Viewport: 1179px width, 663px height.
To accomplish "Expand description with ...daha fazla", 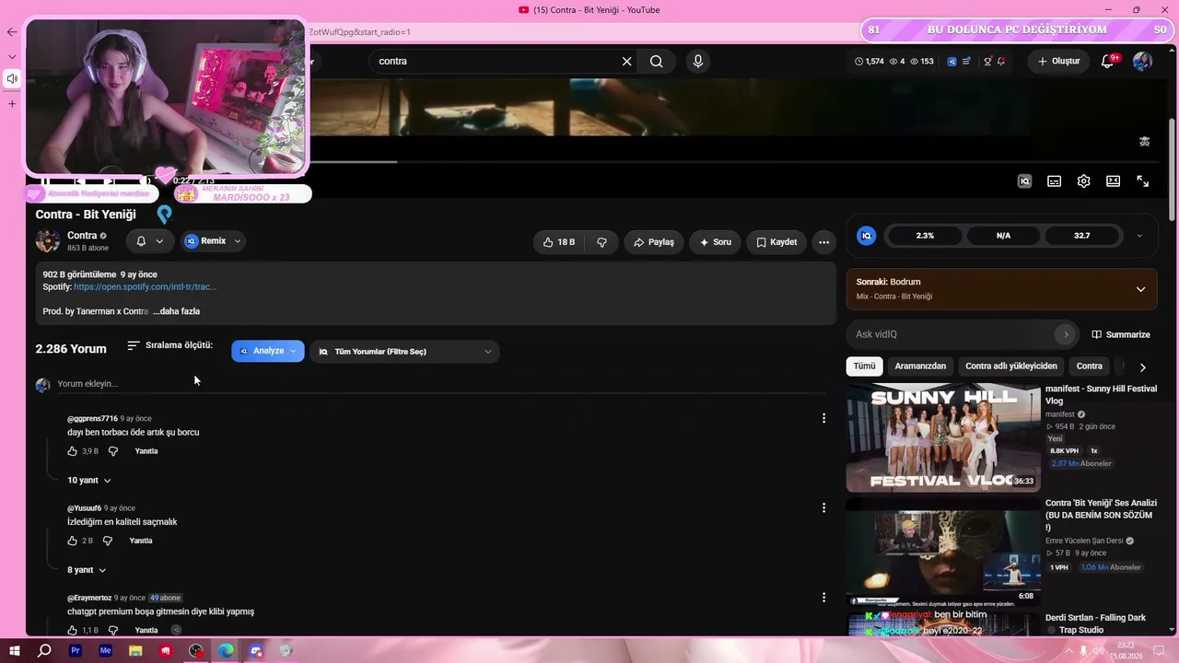I will 176,311.
